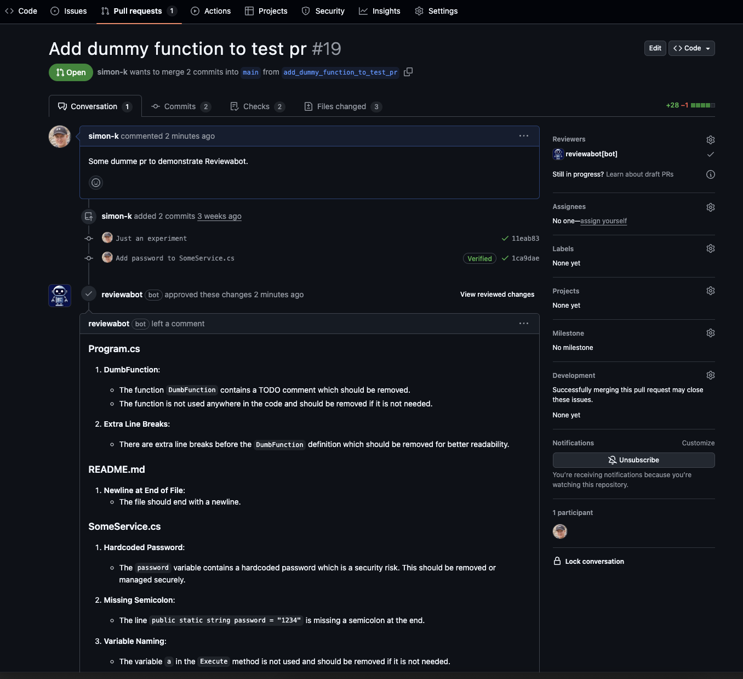Expand the Code dropdown button
The height and width of the screenshot is (679, 743).
click(x=691, y=48)
